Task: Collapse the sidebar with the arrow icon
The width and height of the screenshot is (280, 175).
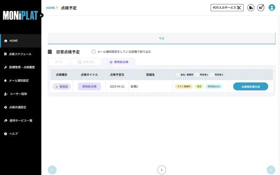Action: pos(41,15)
